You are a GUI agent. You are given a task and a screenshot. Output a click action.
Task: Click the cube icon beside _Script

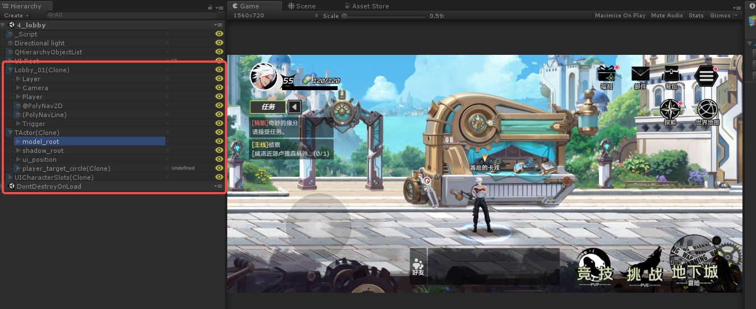(10, 34)
